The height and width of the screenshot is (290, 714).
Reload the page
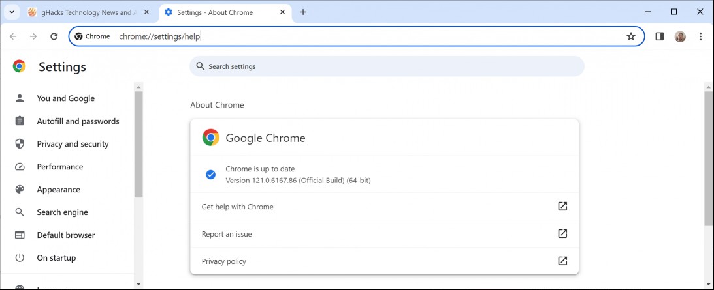pos(54,36)
